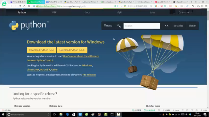Click the Python Software Foundation certificate badge

46,6
